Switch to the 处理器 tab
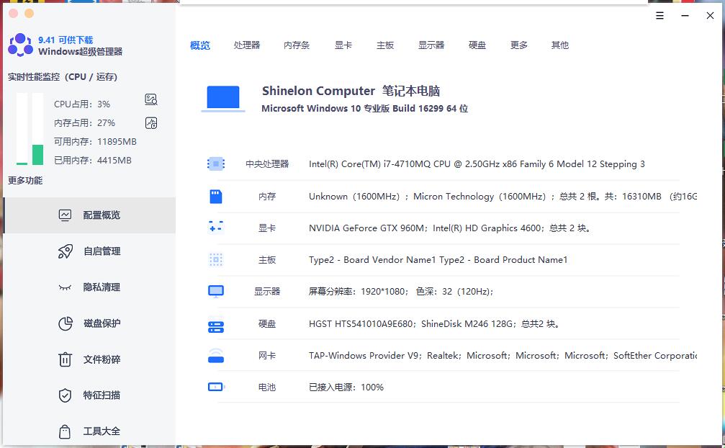The width and height of the screenshot is (725, 448). coord(246,45)
